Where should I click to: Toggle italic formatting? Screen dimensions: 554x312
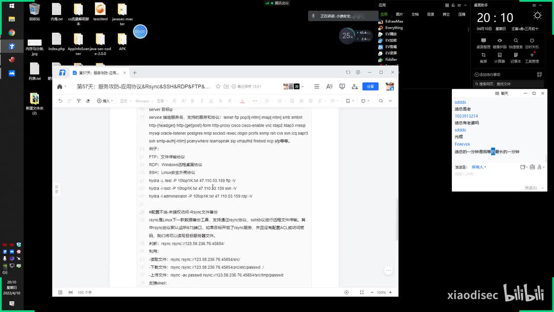click(x=202, y=101)
